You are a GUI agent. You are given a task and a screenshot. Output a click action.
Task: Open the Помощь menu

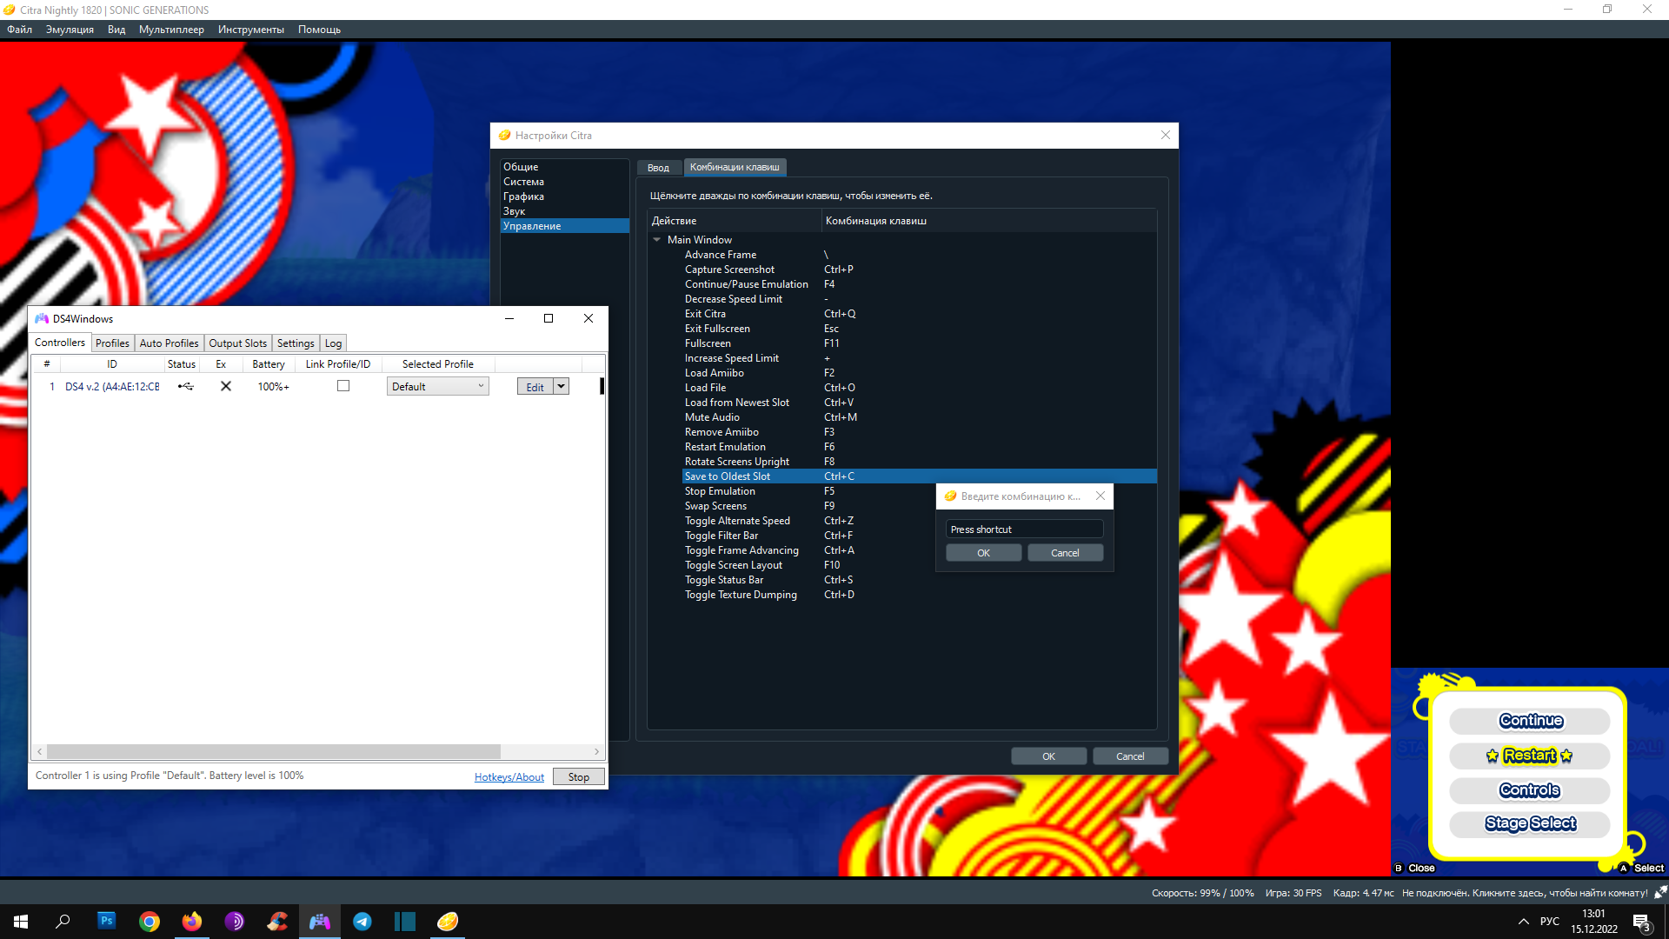[319, 30]
